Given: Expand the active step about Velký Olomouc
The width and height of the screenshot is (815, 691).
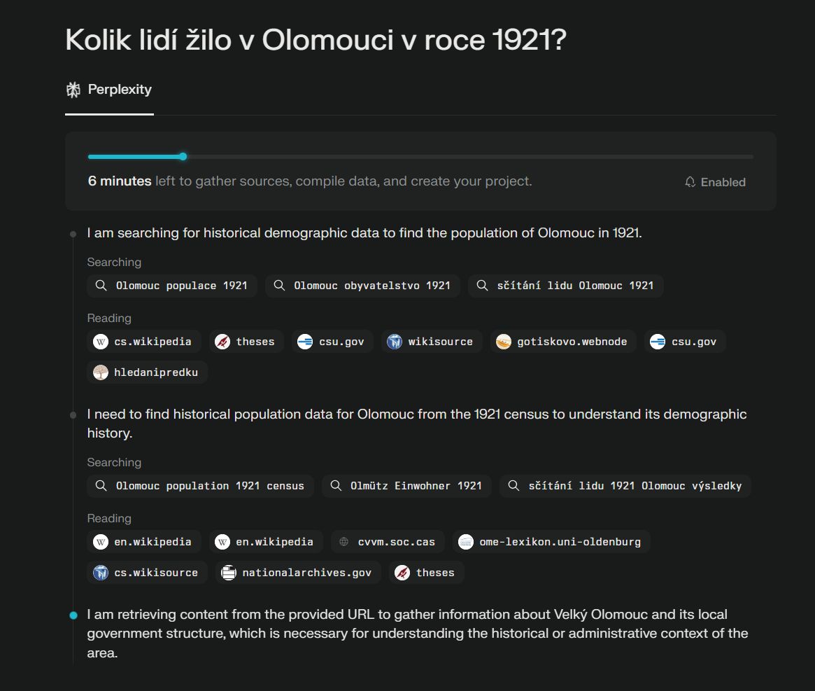Looking at the screenshot, I should pos(418,634).
